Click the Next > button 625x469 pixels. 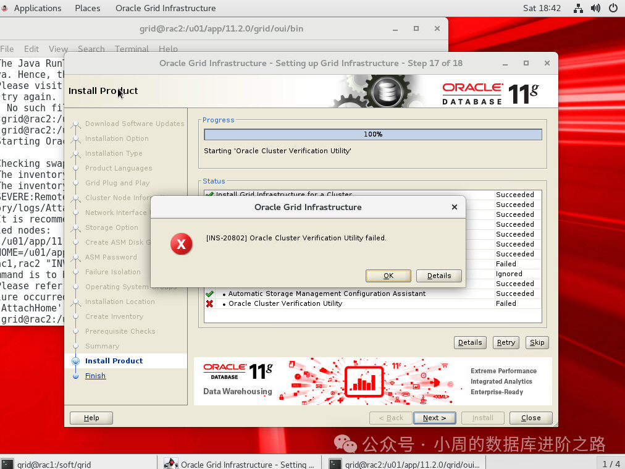pyautogui.click(x=434, y=418)
